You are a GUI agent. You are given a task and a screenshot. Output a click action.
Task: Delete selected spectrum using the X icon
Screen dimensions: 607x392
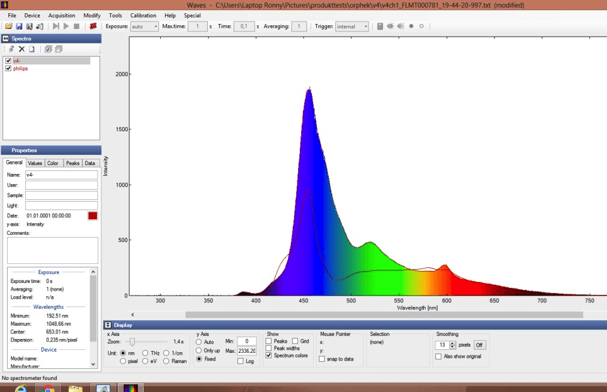tap(22, 49)
